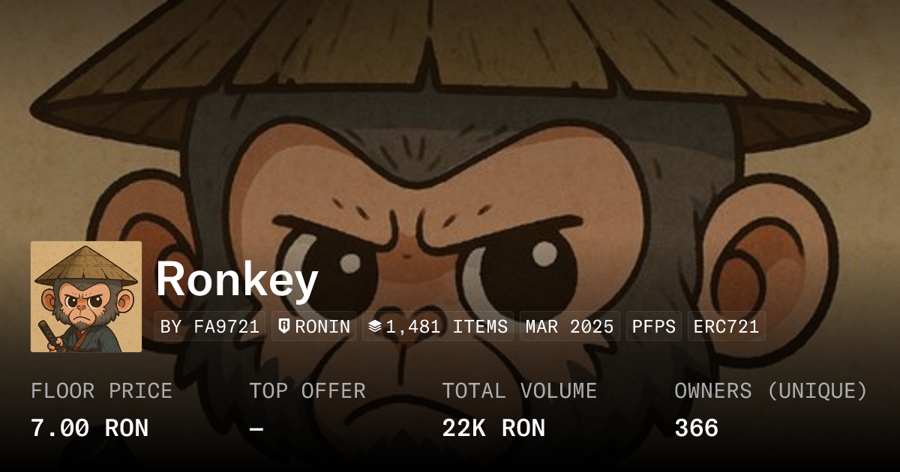Select the RONIN chain badge

coord(313,327)
